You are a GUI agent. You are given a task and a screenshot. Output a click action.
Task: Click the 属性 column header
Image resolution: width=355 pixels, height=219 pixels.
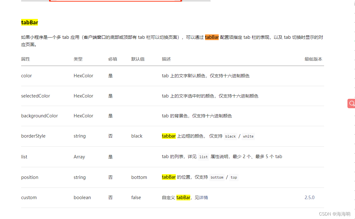(25, 59)
